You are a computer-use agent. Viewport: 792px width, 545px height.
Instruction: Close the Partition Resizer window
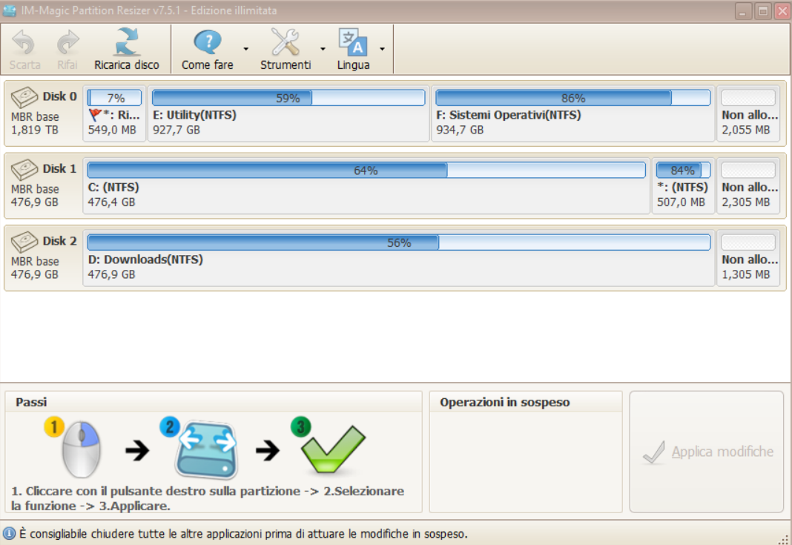pos(782,11)
